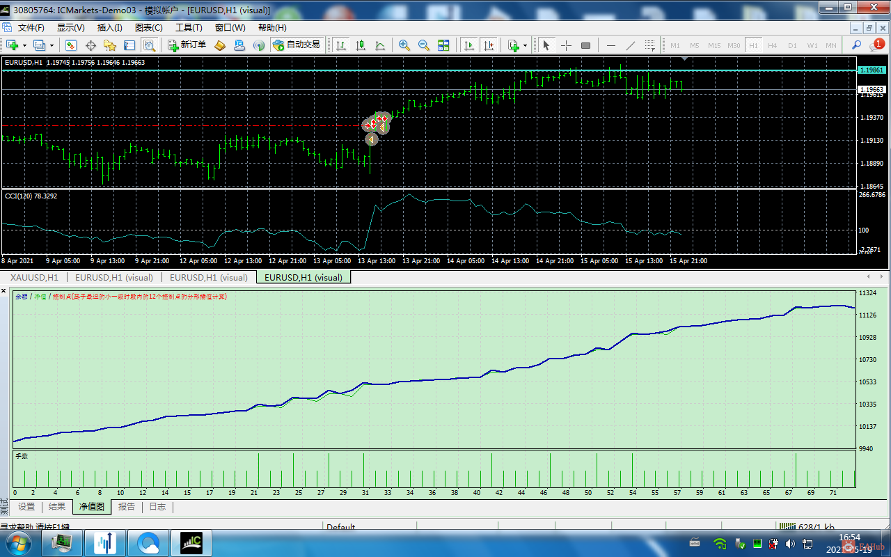This screenshot has height=557, width=891.
Task: Toggle chart auto scroll
Action: (469, 45)
